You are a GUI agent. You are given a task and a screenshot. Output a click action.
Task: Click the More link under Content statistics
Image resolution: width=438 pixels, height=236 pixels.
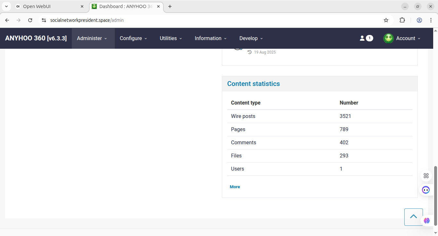tap(235, 187)
